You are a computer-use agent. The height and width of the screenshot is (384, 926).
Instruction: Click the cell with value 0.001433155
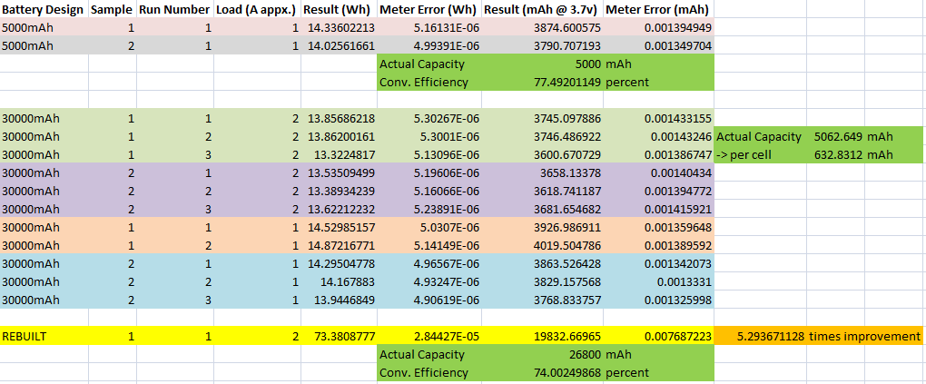pos(658,118)
